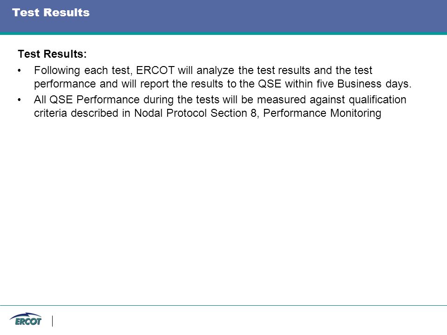Click 'All QSE Performance' in second bullet
The image size is (447, 335).
pos(87,100)
